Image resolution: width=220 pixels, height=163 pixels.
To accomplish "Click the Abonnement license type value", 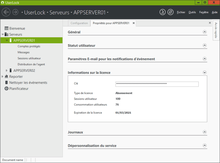I will pyautogui.click(x=124, y=93).
